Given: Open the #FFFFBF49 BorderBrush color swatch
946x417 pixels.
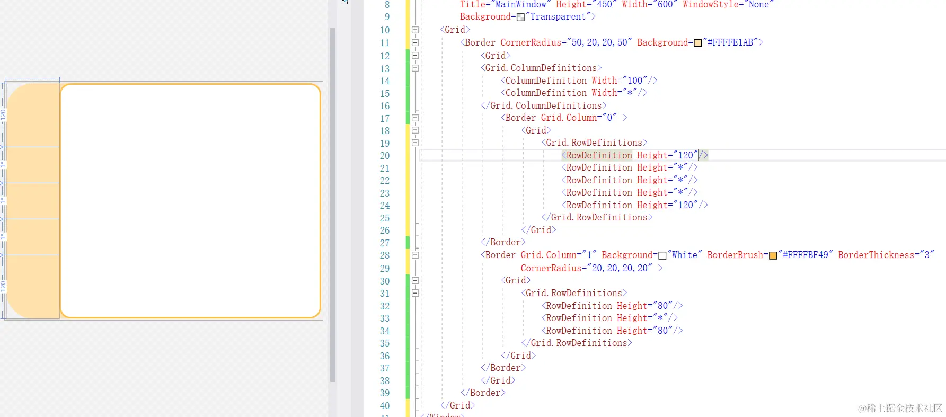Looking at the screenshot, I should pyautogui.click(x=773, y=255).
